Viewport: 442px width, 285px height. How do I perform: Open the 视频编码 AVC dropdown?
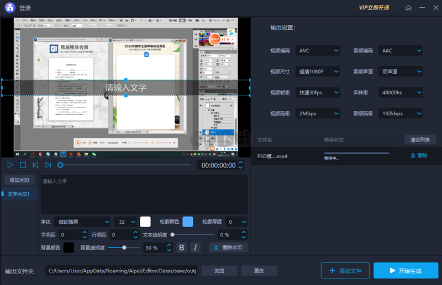318,51
